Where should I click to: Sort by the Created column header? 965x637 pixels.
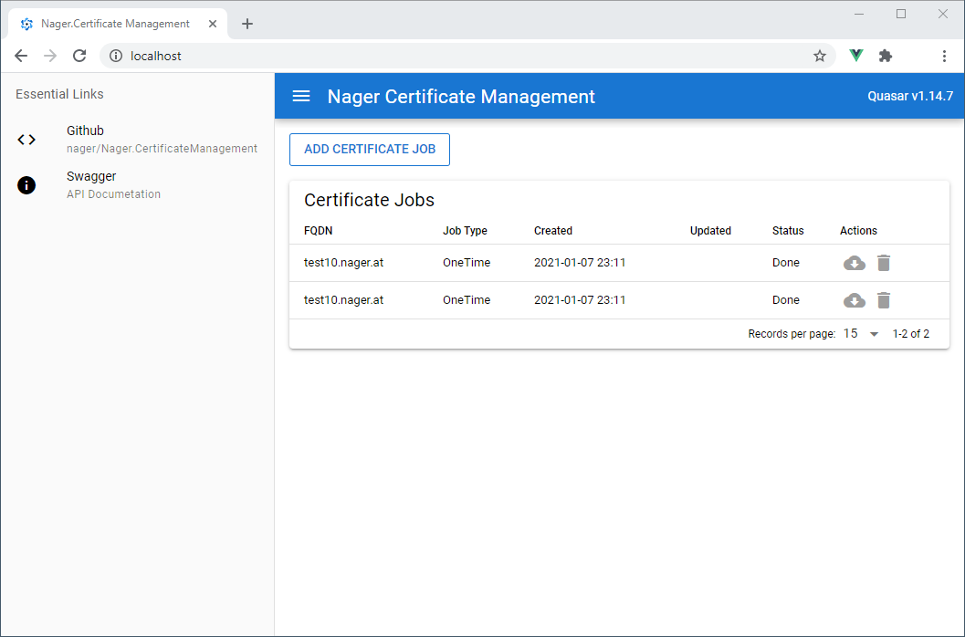552,231
